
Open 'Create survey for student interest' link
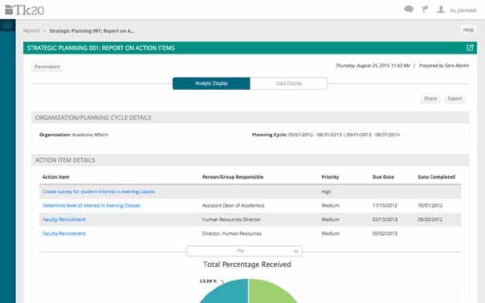point(99,192)
